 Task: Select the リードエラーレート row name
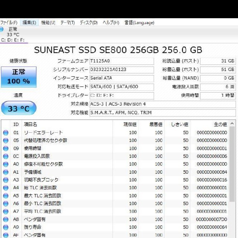click(x=43, y=133)
